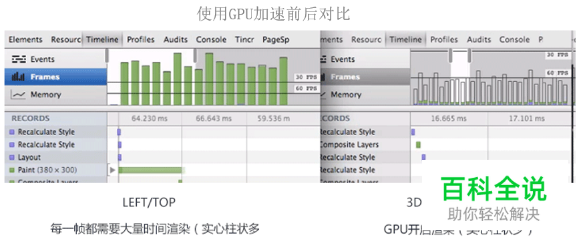Select Frames mode label in left panel

click(45, 77)
